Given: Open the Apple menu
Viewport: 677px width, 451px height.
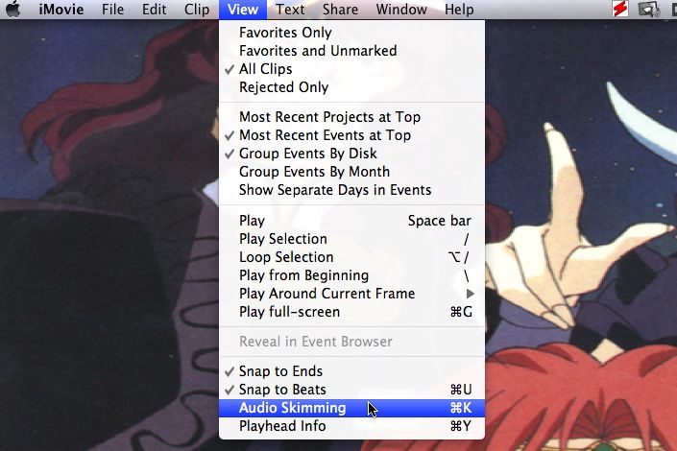Looking at the screenshot, I should click(x=12, y=9).
